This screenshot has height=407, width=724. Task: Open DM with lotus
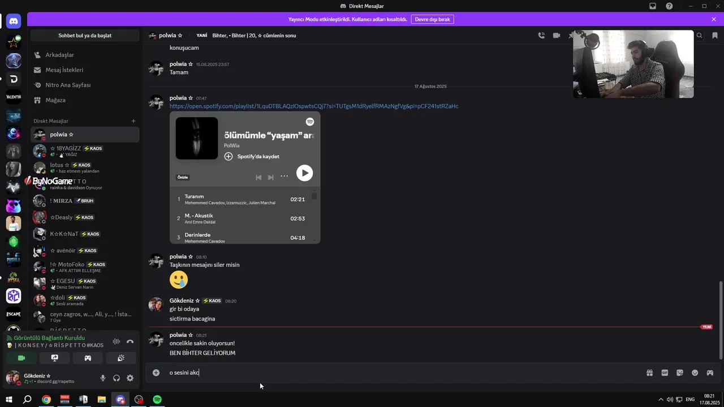click(x=85, y=167)
